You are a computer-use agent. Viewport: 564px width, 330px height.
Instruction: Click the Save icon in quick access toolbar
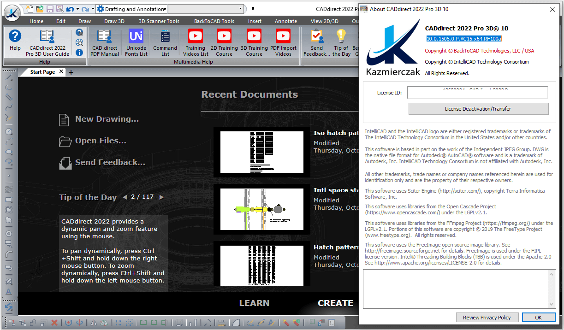pos(50,9)
